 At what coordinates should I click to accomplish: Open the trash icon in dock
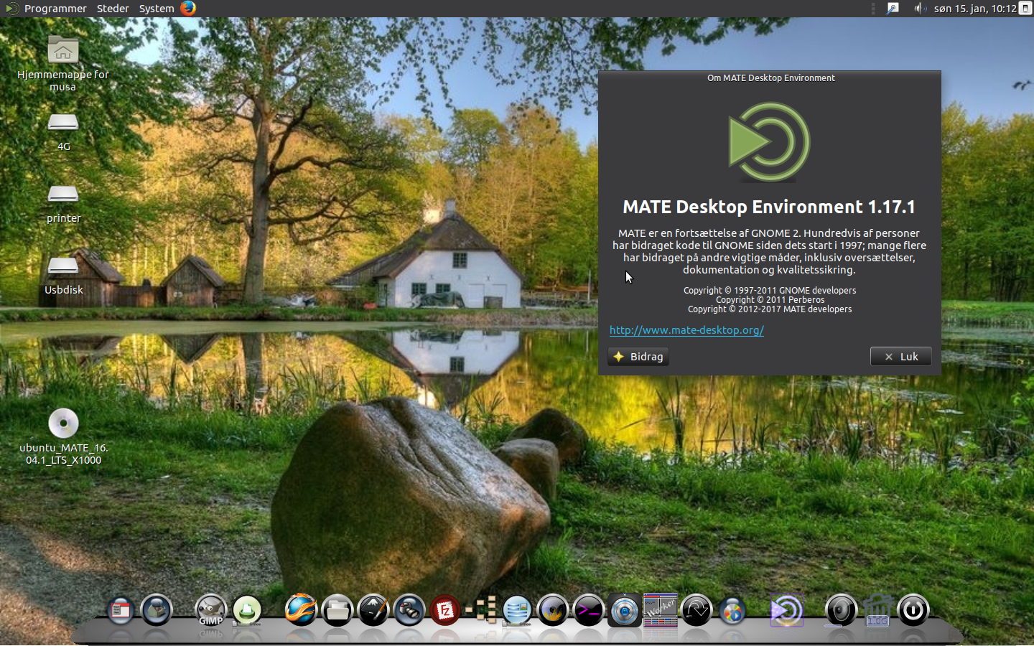click(877, 611)
